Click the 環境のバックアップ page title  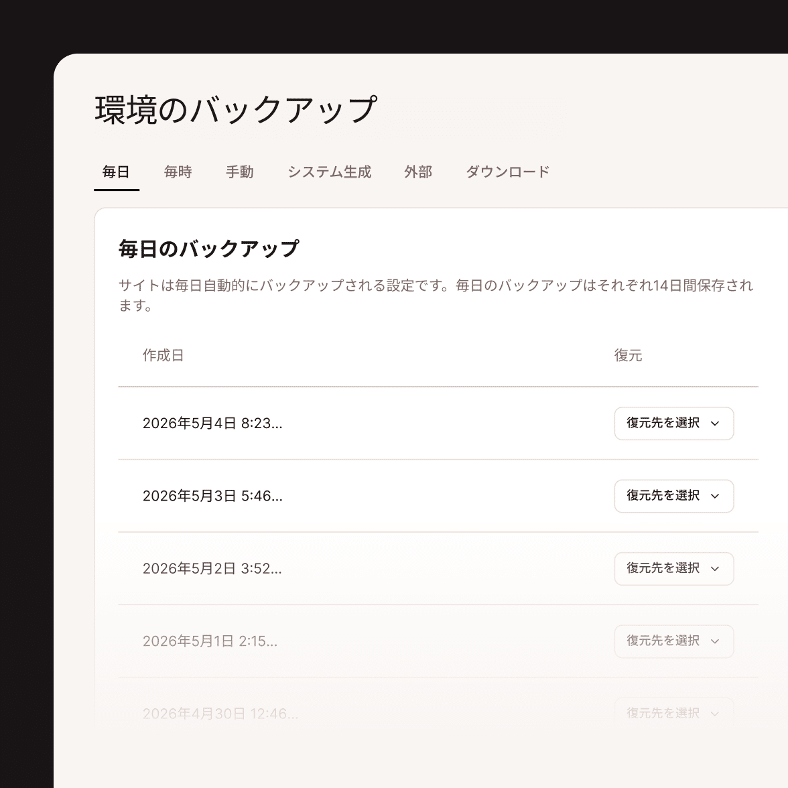click(x=236, y=110)
